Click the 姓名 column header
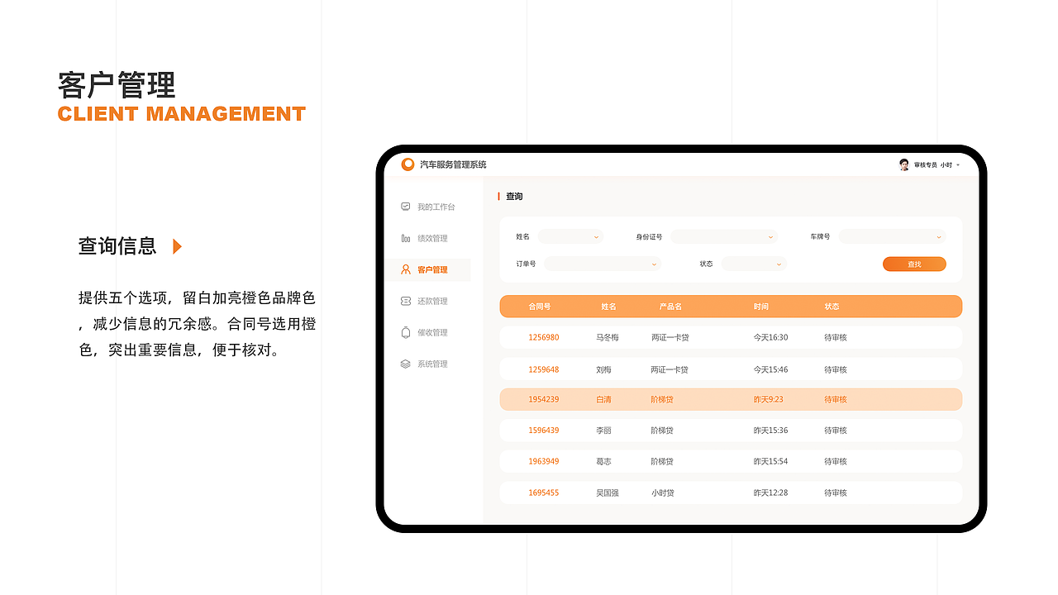 (x=609, y=307)
